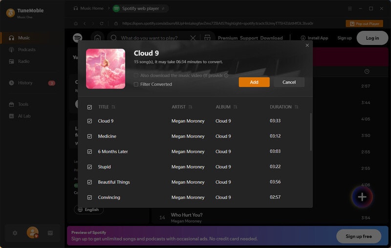Click the Spotify logo in web player
The height and width of the screenshot is (248, 391).
78,38
